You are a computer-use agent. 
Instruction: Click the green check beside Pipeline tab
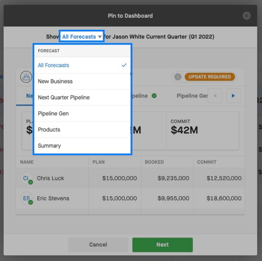tap(154, 96)
